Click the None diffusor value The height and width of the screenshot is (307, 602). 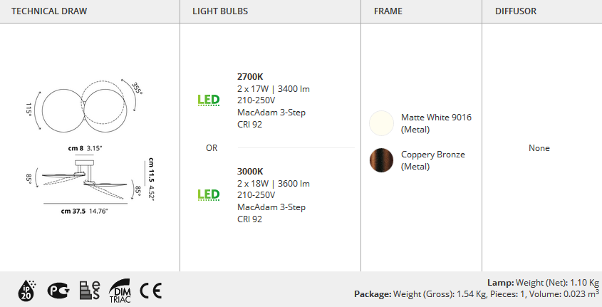click(x=539, y=147)
